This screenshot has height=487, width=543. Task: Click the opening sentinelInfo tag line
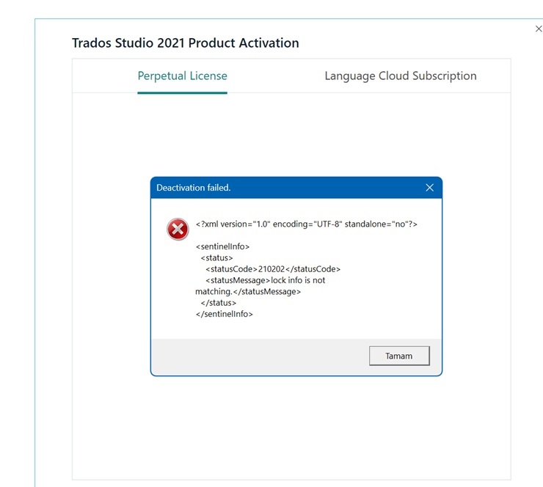tap(222, 246)
